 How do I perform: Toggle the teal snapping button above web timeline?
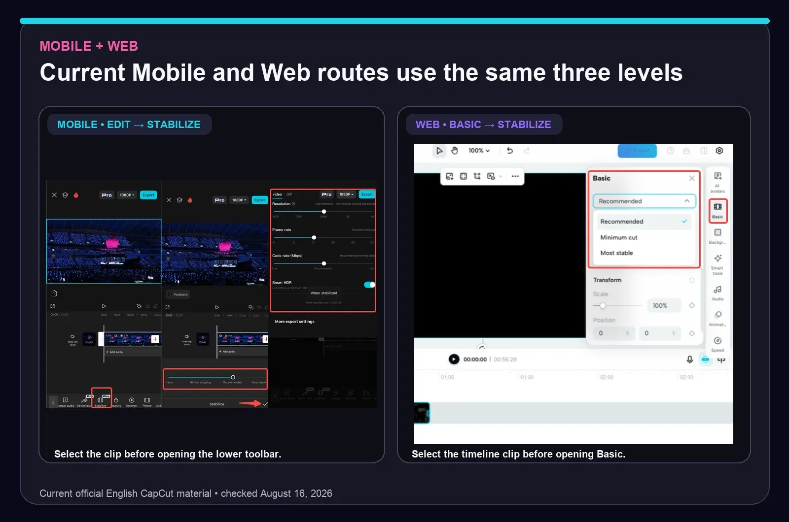(x=705, y=359)
